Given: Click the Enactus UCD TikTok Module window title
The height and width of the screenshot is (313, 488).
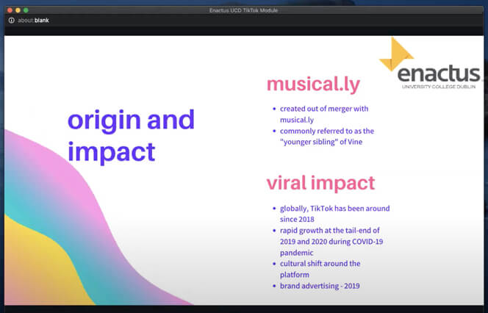Looking at the screenshot, I should 243,10.
